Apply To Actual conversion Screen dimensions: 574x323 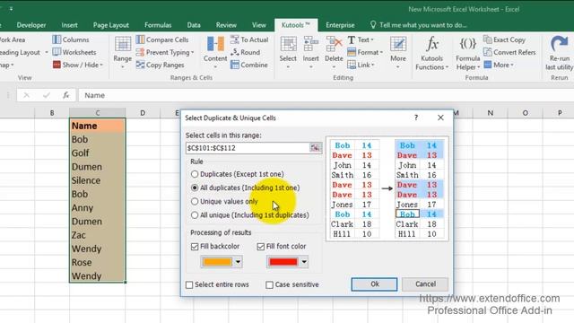(x=249, y=39)
